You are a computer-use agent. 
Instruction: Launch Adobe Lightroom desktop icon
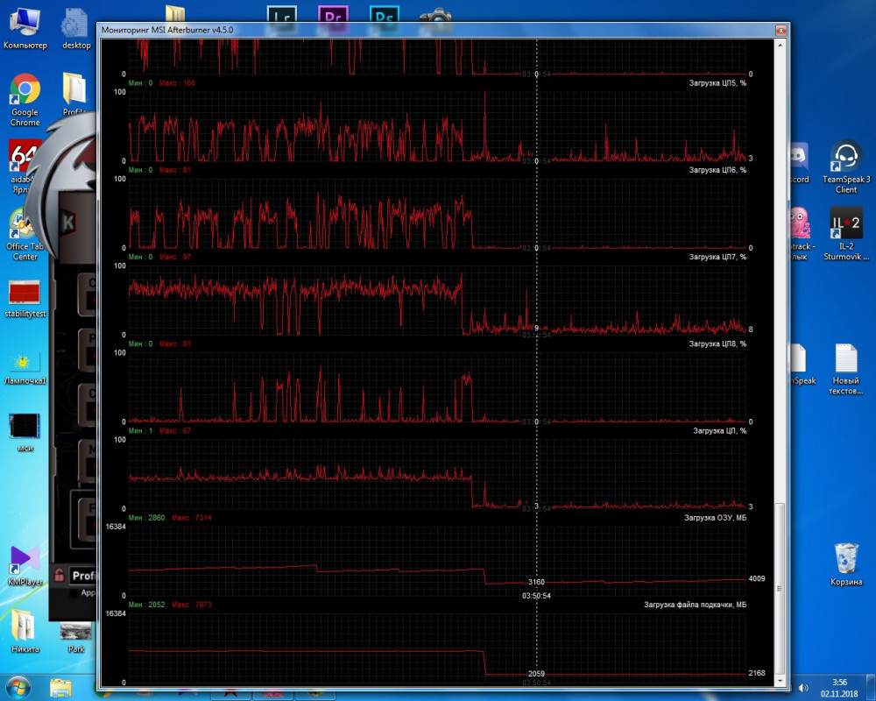(284, 15)
